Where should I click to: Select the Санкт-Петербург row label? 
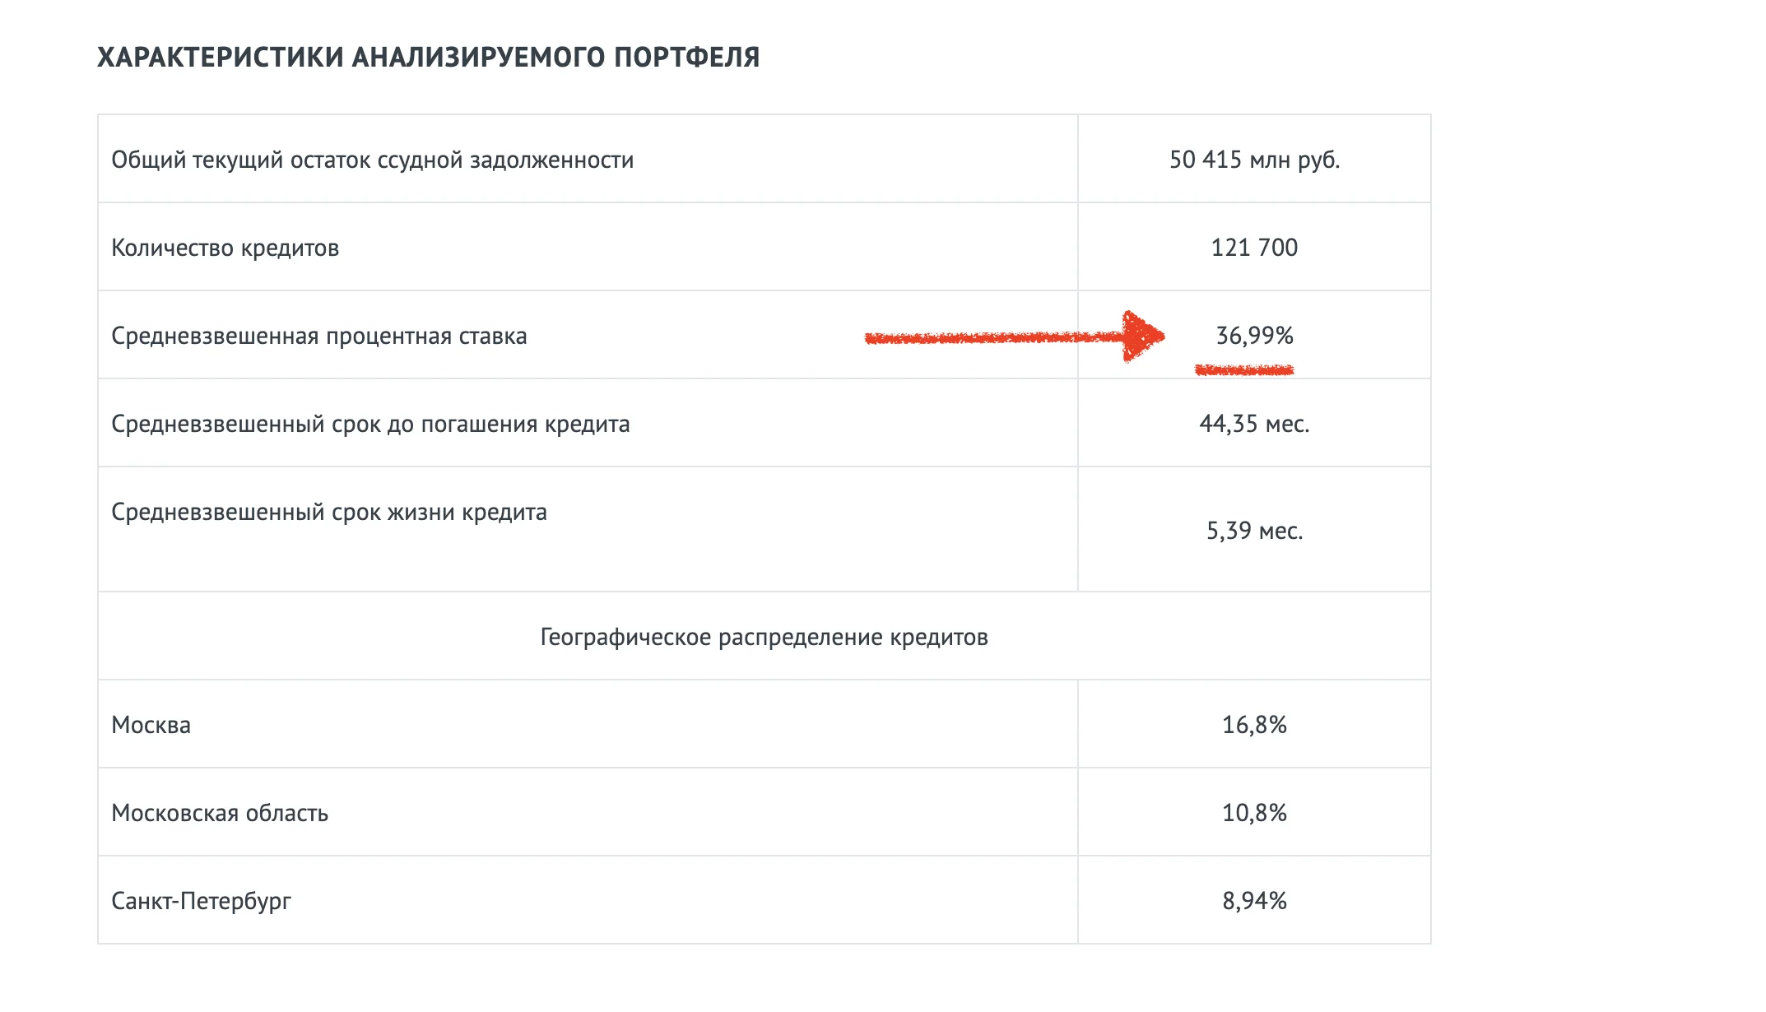(x=202, y=901)
